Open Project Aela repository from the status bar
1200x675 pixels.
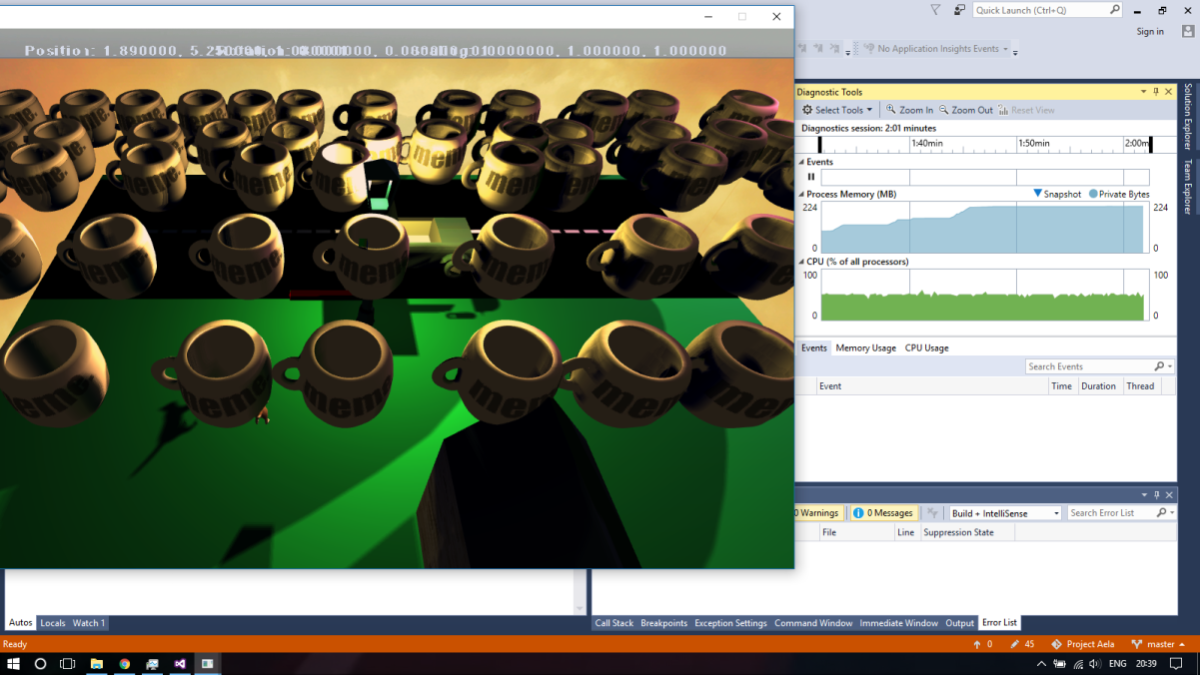click(1082, 644)
